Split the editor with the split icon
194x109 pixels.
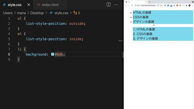[109, 5]
